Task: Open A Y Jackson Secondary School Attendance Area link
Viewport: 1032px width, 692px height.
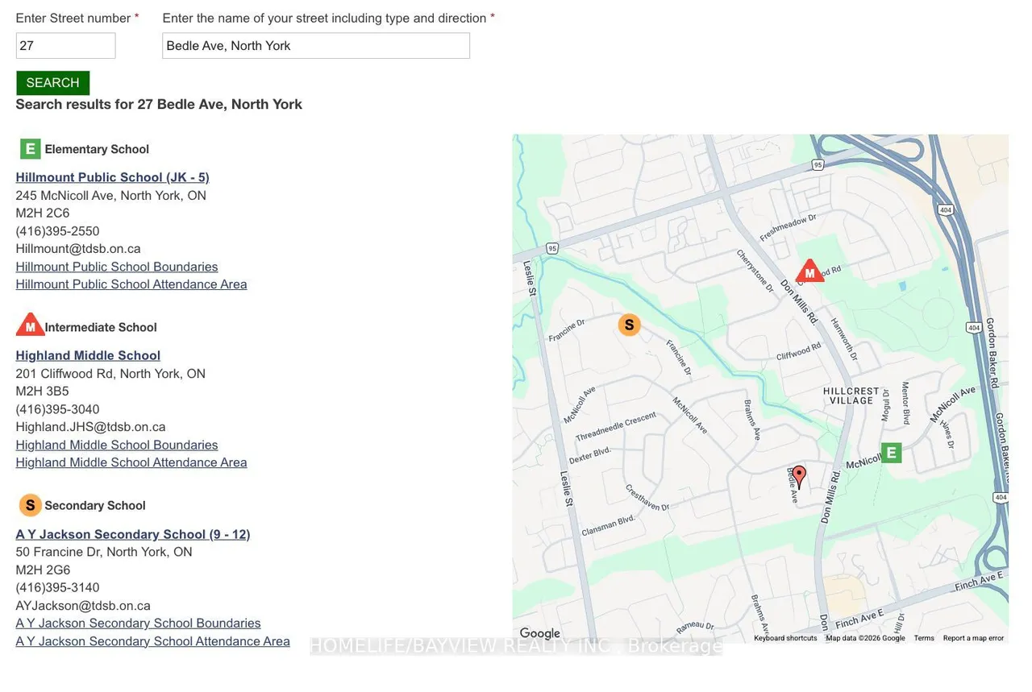Action: coord(152,641)
